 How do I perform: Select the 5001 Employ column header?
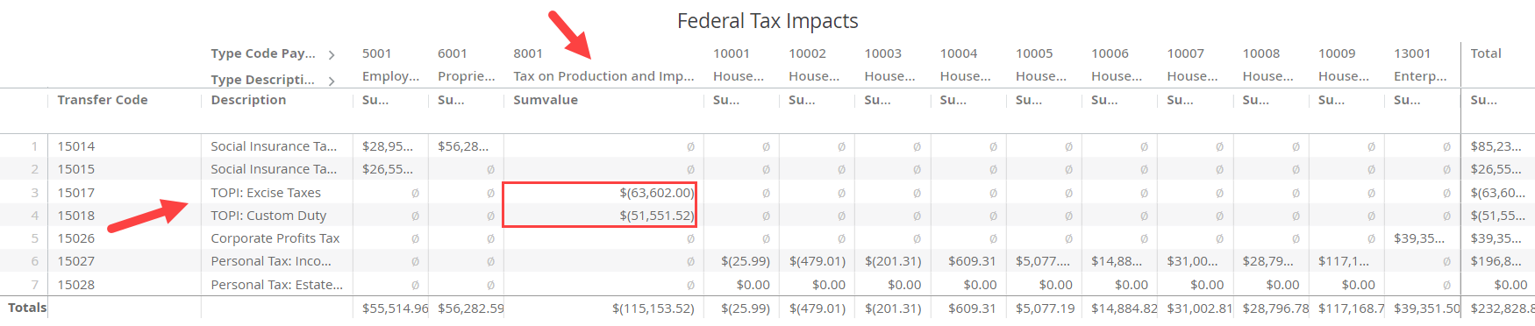(x=390, y=65)
